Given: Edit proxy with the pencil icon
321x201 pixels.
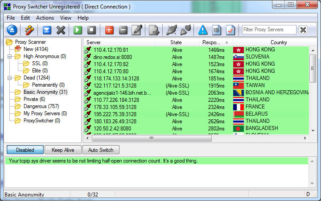Looking at the screenshot, I should pyautogui.click(x=137, y=30).
